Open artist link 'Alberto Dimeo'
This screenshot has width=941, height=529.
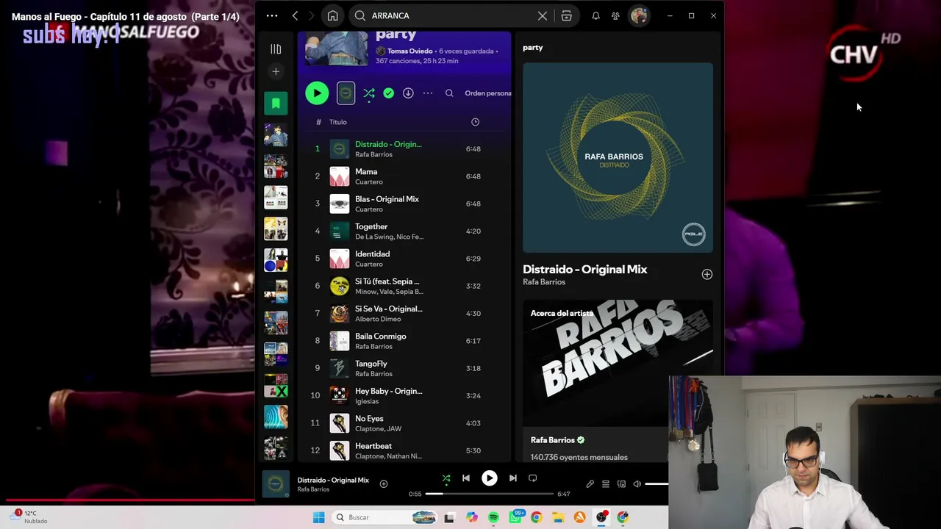click(378, 319)
